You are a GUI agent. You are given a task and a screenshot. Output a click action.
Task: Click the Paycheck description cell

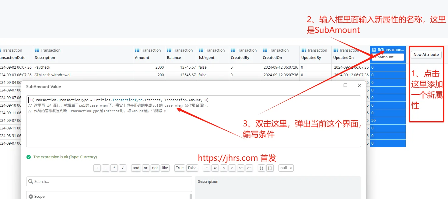click(x=83, y=67)
